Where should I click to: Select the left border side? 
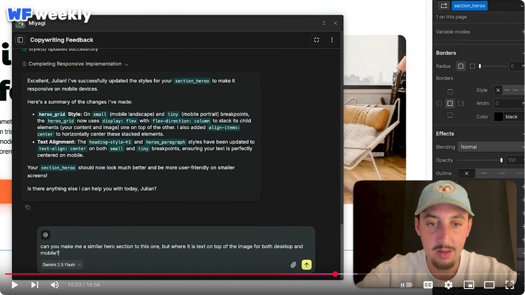tap(439, 103)
